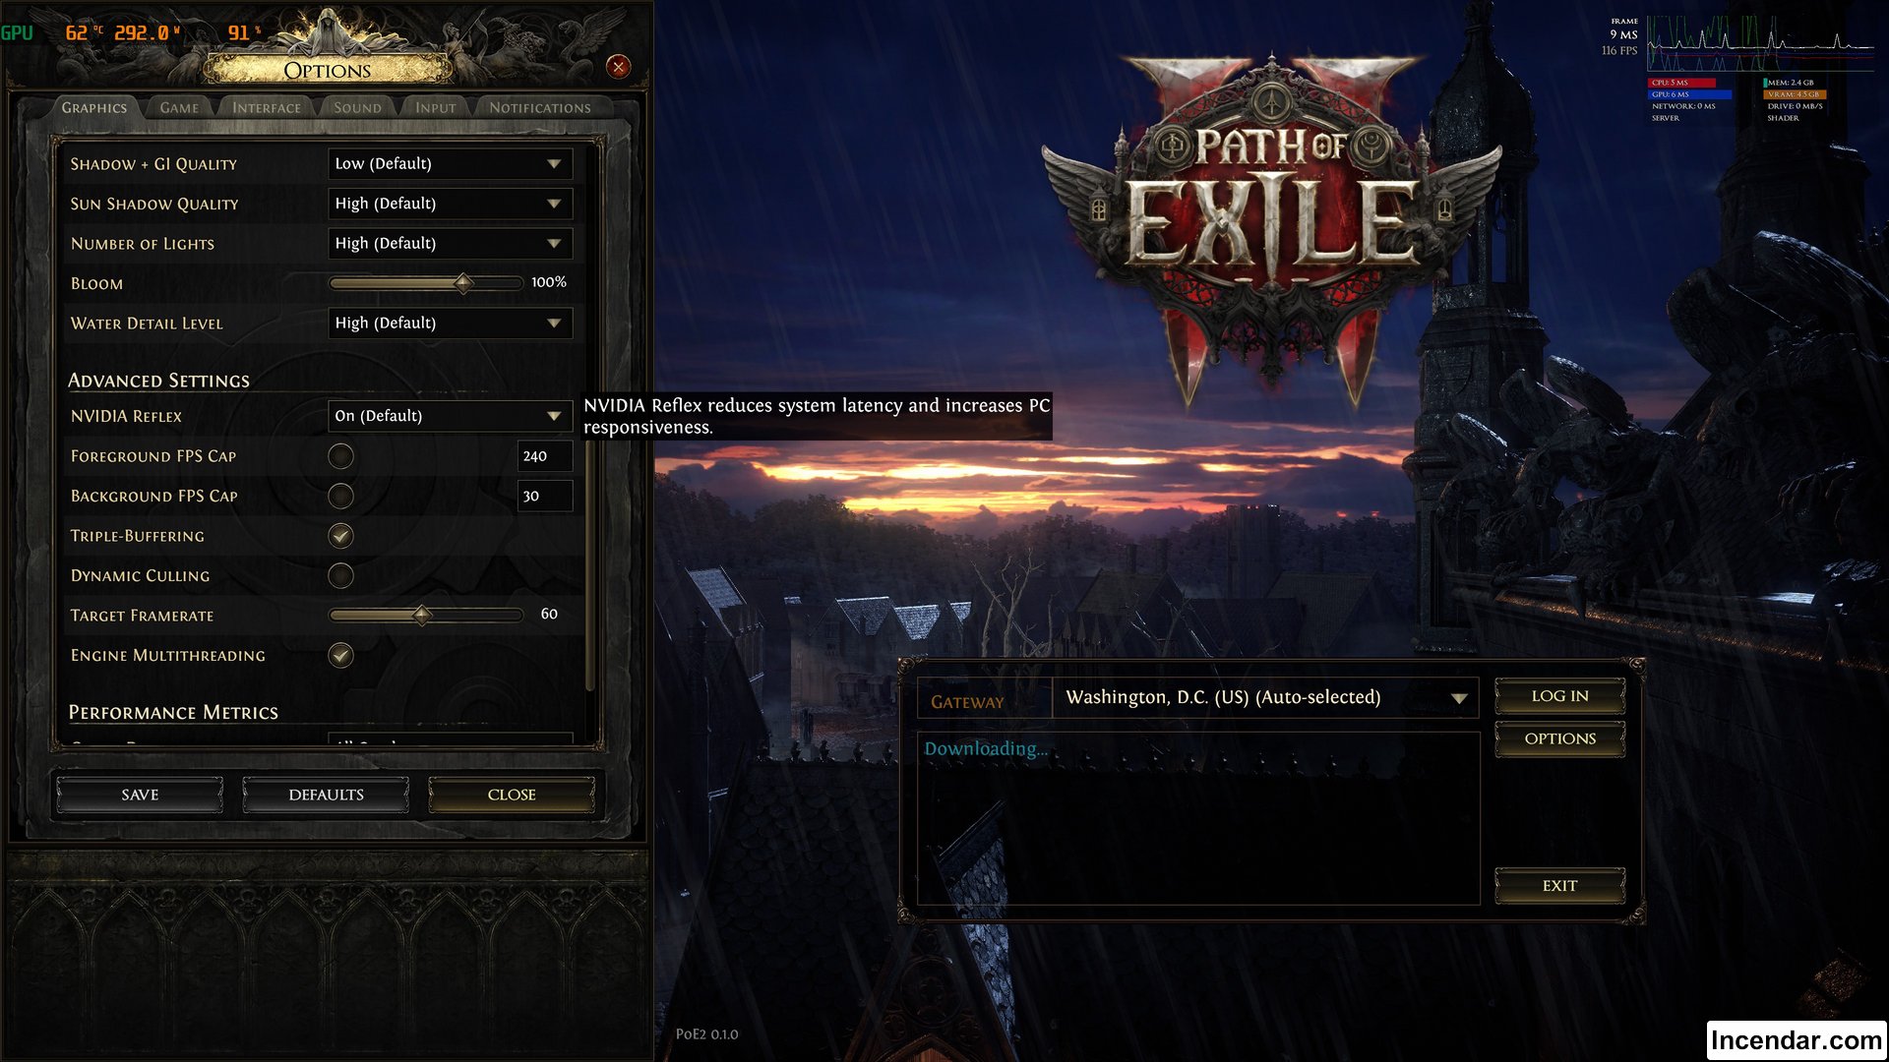Click Defaults to reset settings
This screenshot has width=1889, height=1062.
tap(325, 795)
